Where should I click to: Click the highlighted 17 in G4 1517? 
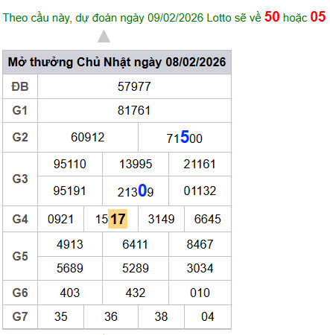click(118, 219)
